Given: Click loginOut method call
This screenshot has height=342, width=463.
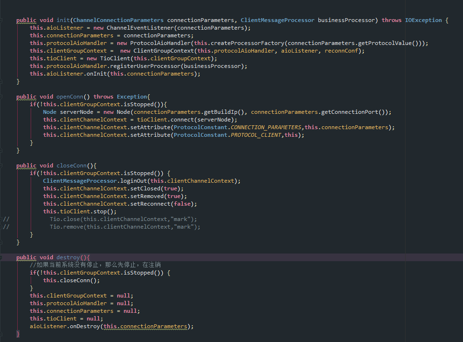Looking at the screenshot, I should point(134,181).
